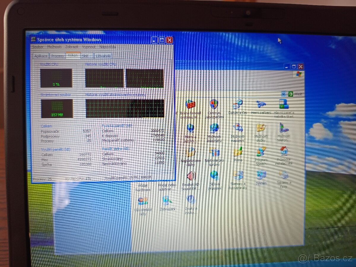Open Uživatelské účty icon
Image resolution: width=356 pixels, height=267 pixels.
coord(143,201)
